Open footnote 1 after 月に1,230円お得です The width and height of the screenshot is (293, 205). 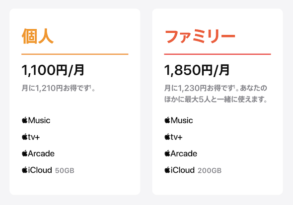[x=234, y=86]
